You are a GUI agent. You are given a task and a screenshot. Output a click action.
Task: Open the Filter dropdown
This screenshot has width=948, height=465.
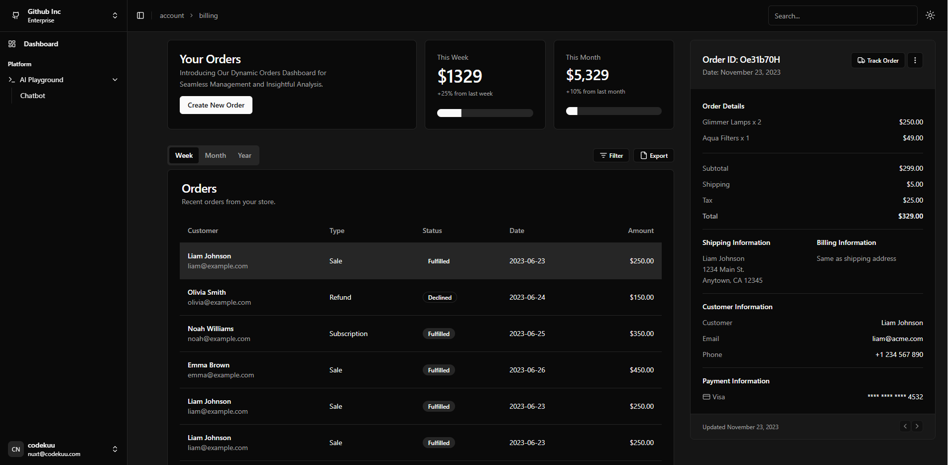tap(611, 155)
